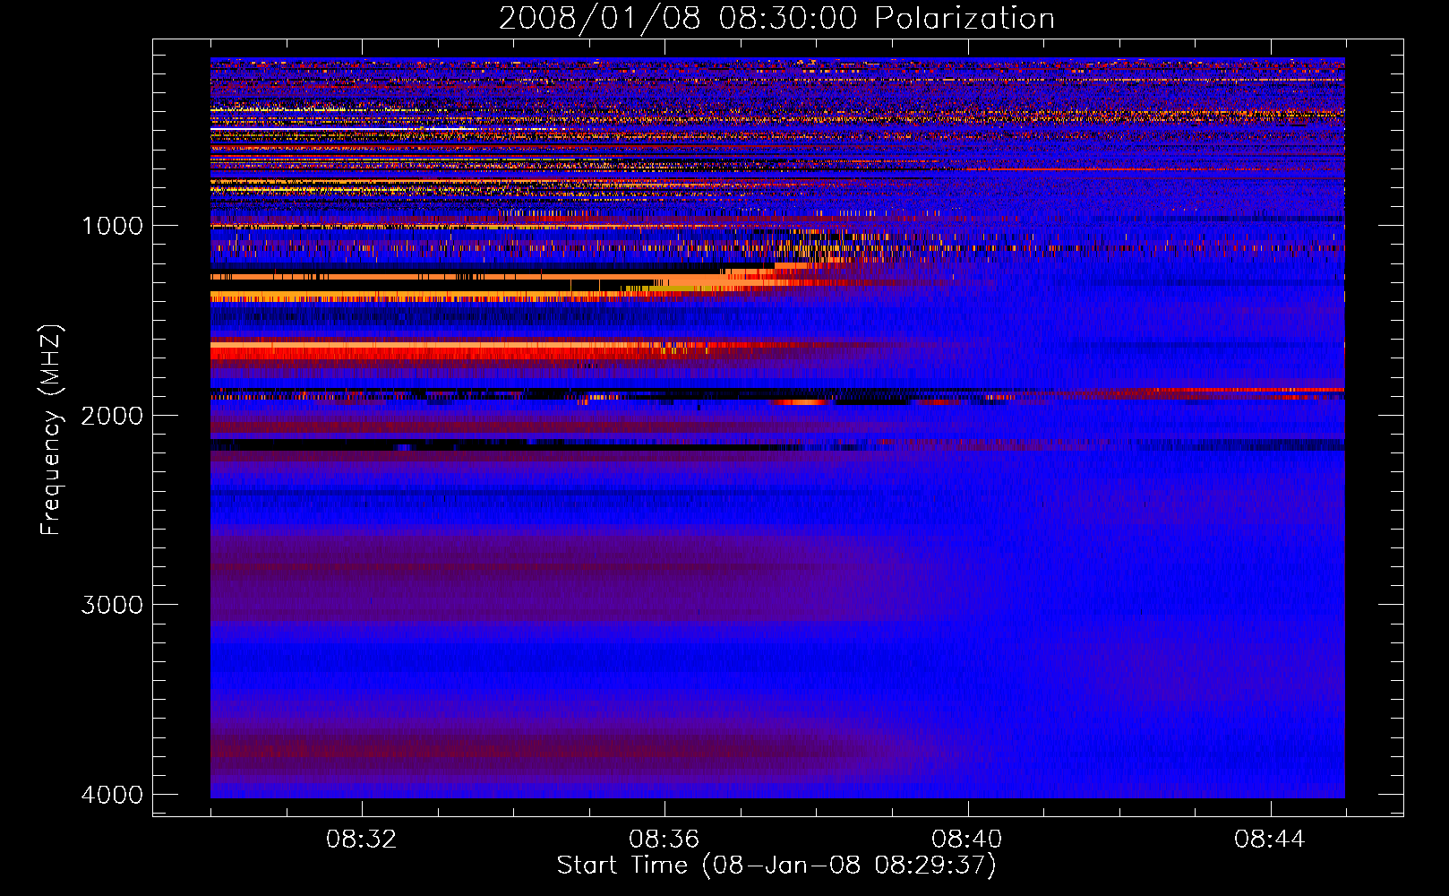This screenshot has width=1449, height=896.
Task: Select the 4000 frequency axis label
Action: (x=112, y=795)
